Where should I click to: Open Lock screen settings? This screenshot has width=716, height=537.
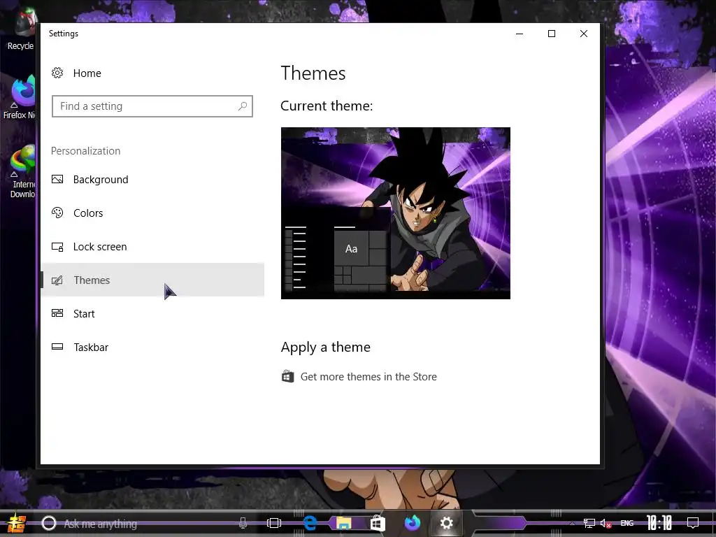pos(152,247)
